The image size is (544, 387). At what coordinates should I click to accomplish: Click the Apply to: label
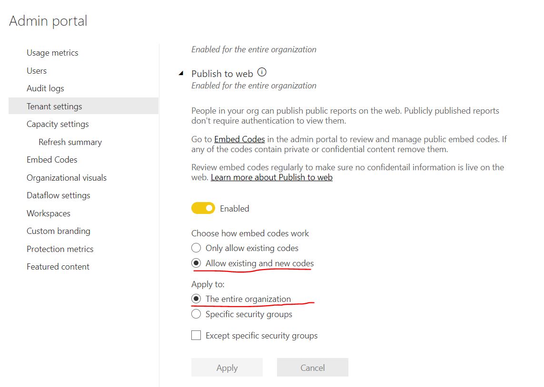[208, 284]
